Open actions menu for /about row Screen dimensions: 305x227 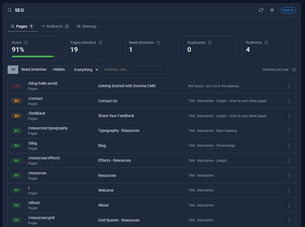pos(289,205)
